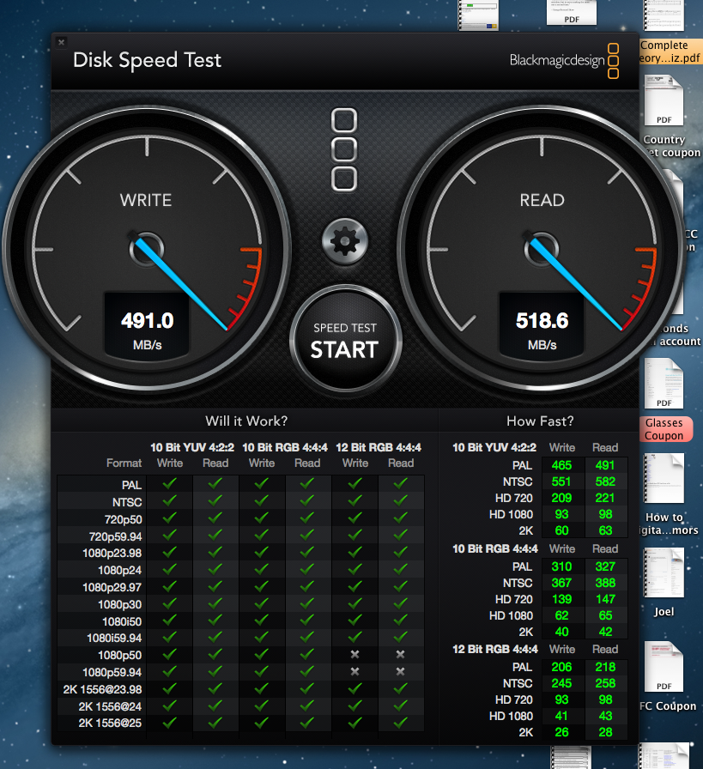Click the 1080p29.97 format label
This screenshot has height=769, width=703.
(x=112, y=587)
